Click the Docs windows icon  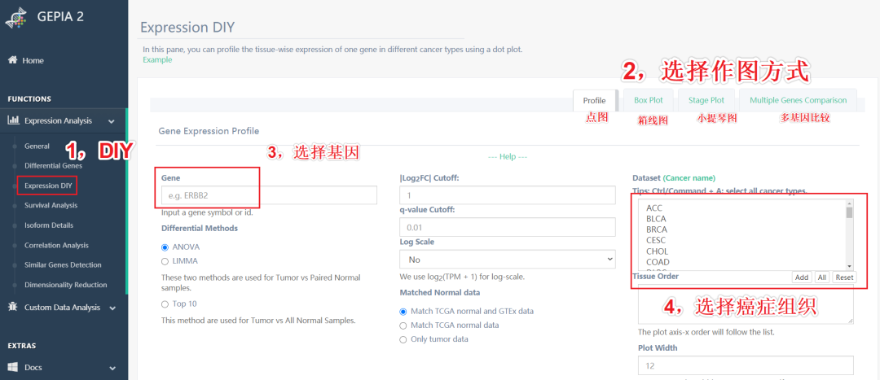pos(12,367)
